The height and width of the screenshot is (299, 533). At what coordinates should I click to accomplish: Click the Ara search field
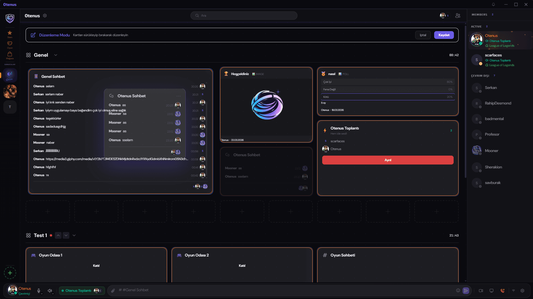pos(244,16)
